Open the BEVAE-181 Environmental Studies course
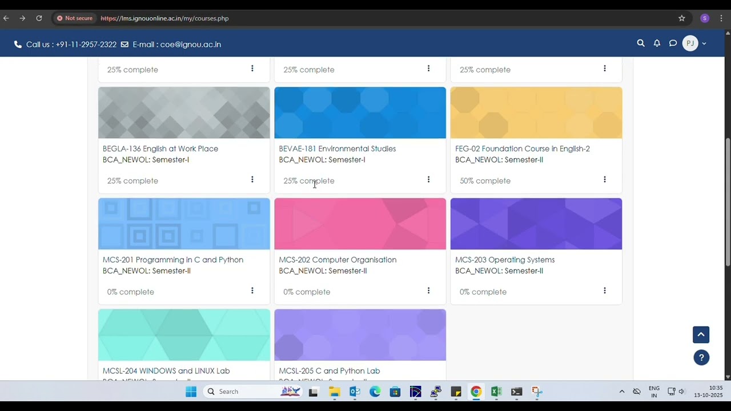 pyautogui.click(x=337, y=148)
